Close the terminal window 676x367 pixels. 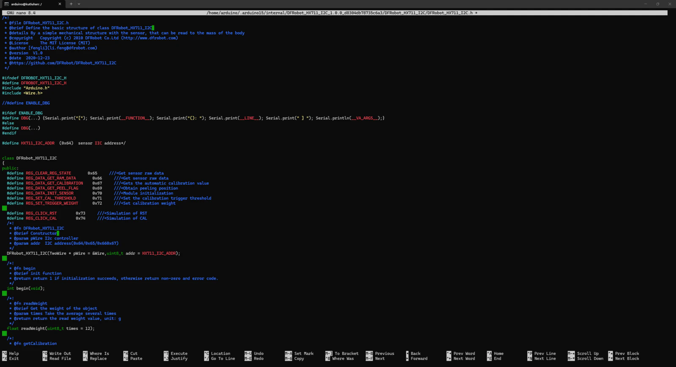[670, 4]
